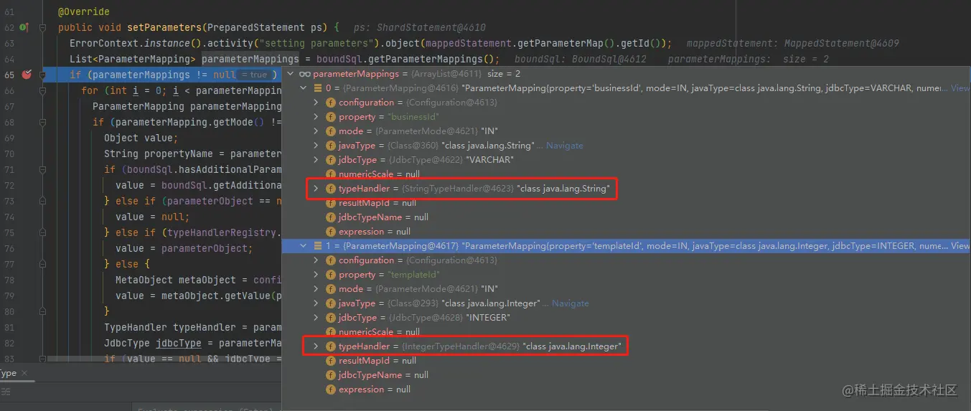The image size is (971, 411).
Task: Click highlighted parameterMappings variable on line 63
Action: 250,59
